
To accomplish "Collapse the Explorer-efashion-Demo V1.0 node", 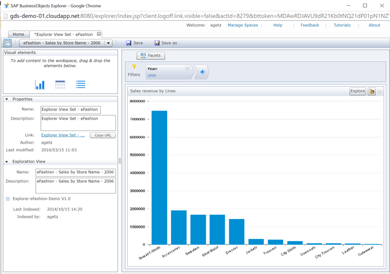I will point(8,199).
